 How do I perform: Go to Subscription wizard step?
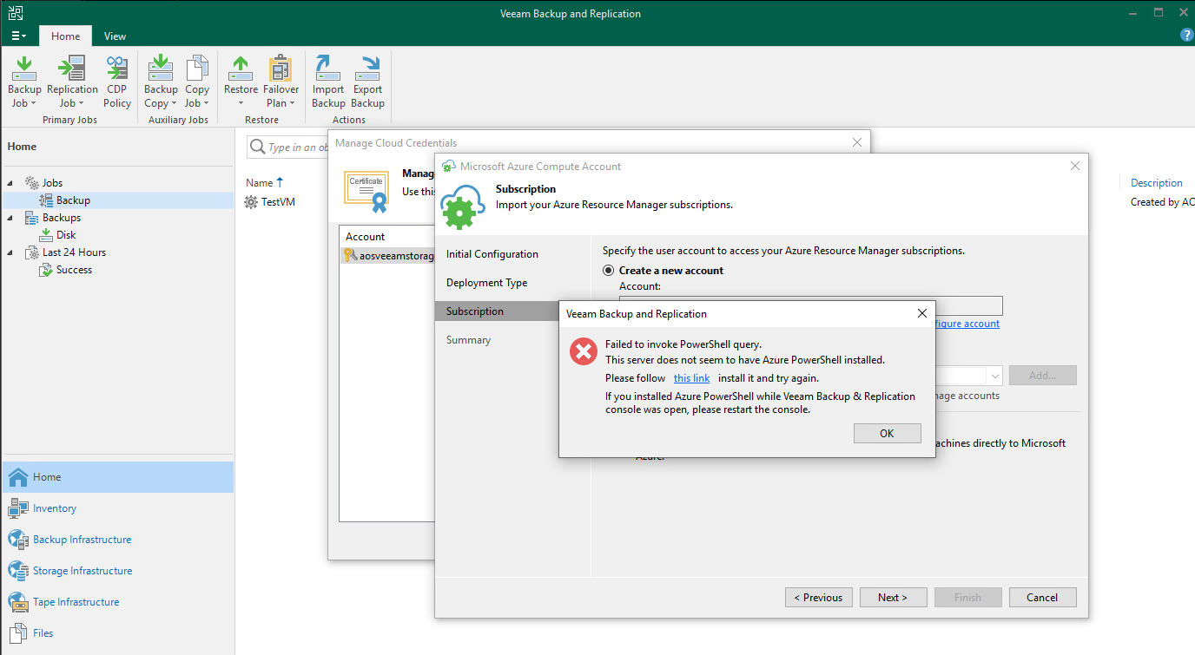(475, 311)
